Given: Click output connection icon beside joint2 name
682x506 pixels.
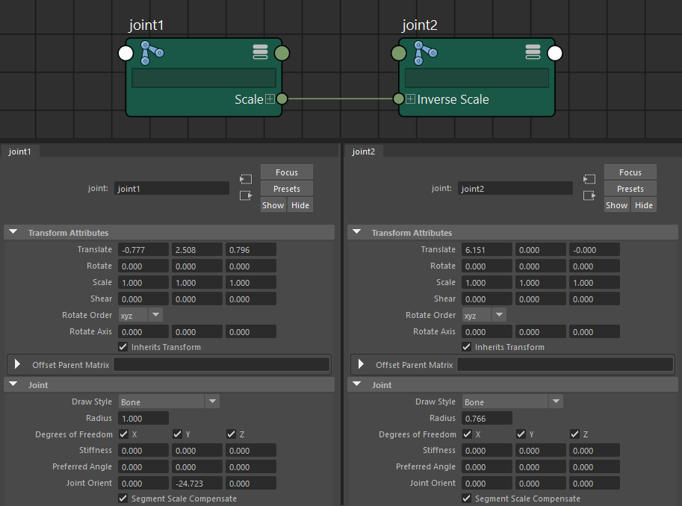Looking at the screenshot, I should 589,196.
